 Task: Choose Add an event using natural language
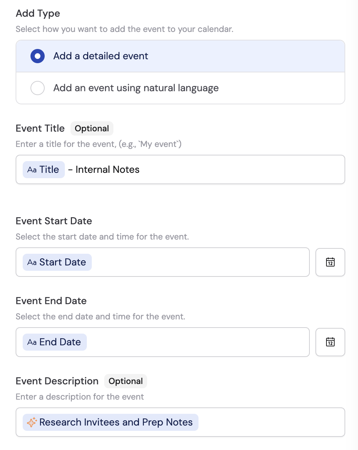tap(38, 88)
